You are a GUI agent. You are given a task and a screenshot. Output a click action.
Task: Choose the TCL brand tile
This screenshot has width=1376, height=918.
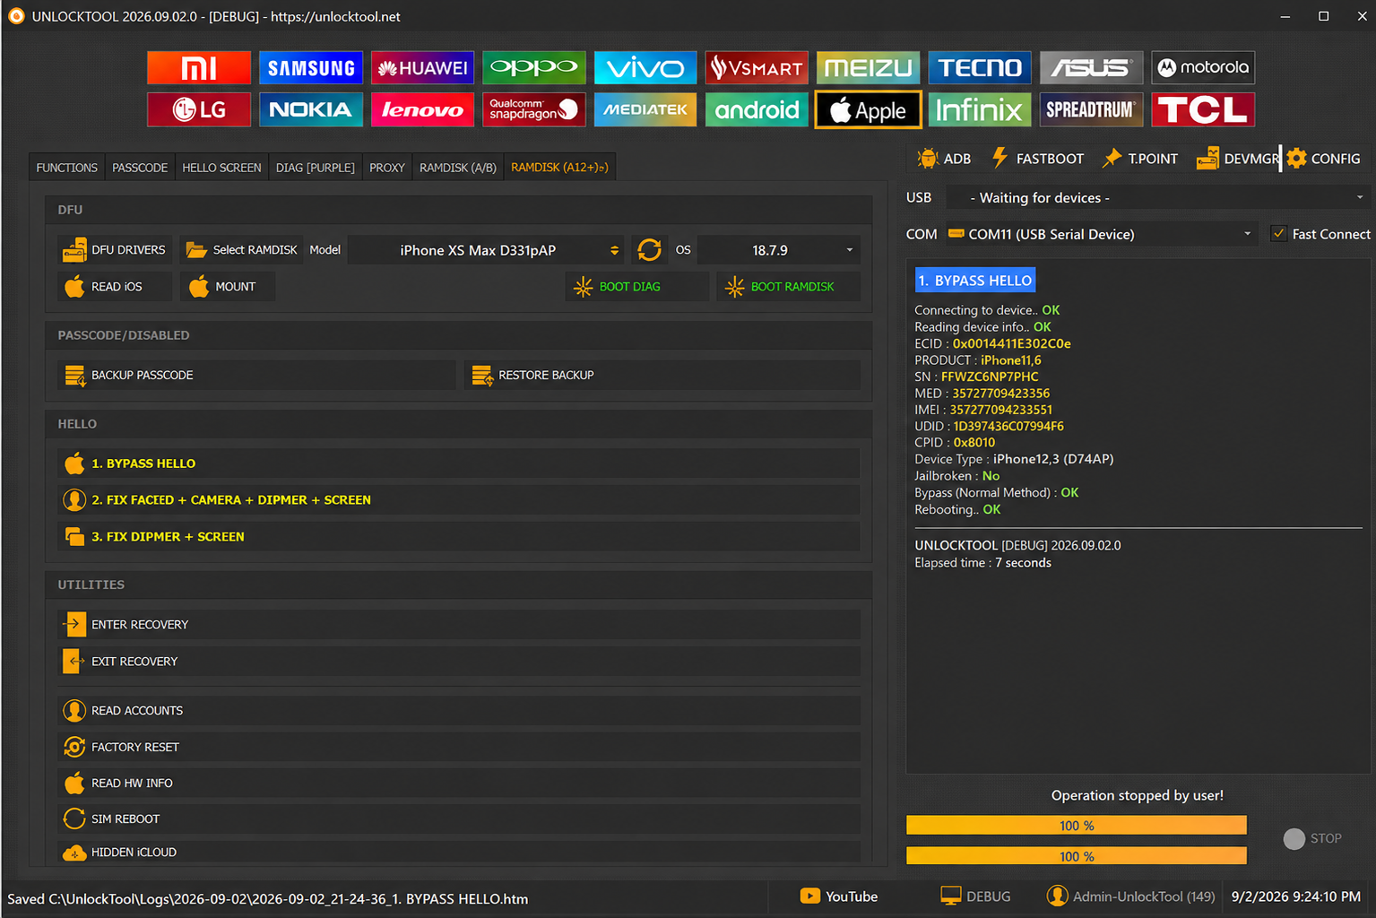pos(1203,109)
